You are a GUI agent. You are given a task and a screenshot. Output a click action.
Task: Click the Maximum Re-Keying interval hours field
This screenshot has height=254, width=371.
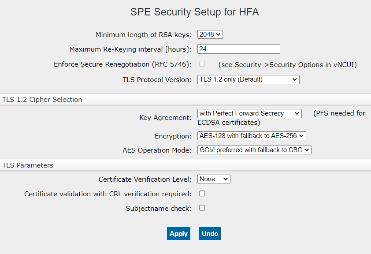tap(239, 49)
